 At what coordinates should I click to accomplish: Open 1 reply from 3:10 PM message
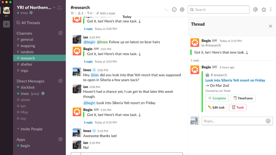88,122
